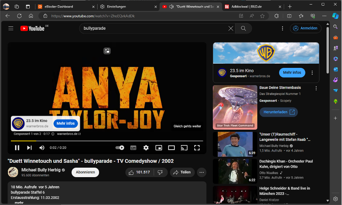Viewport: 342px width, 205px height.
Task: Close the eBlocker Dashboard tab
Action: coord(93,7)
